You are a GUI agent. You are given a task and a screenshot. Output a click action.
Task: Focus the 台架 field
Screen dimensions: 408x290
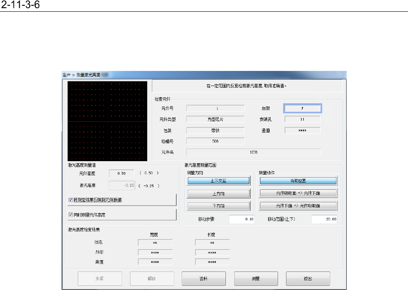pyautogui.click(x=302, y=108)
